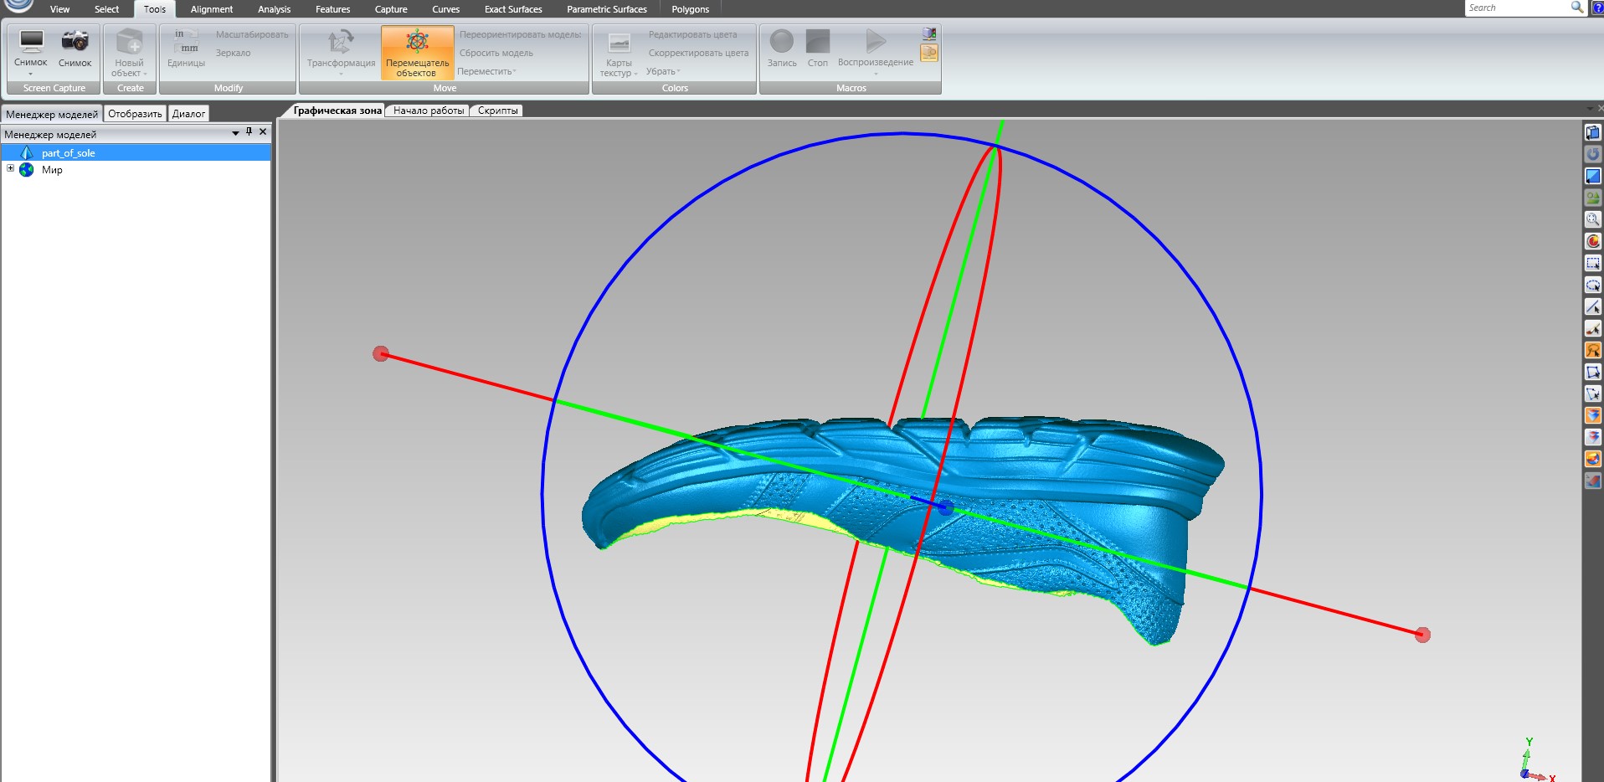1604x782 pixels.
Task: Click the blue cube view icon in right toolbar
Action: point(1592,132)
